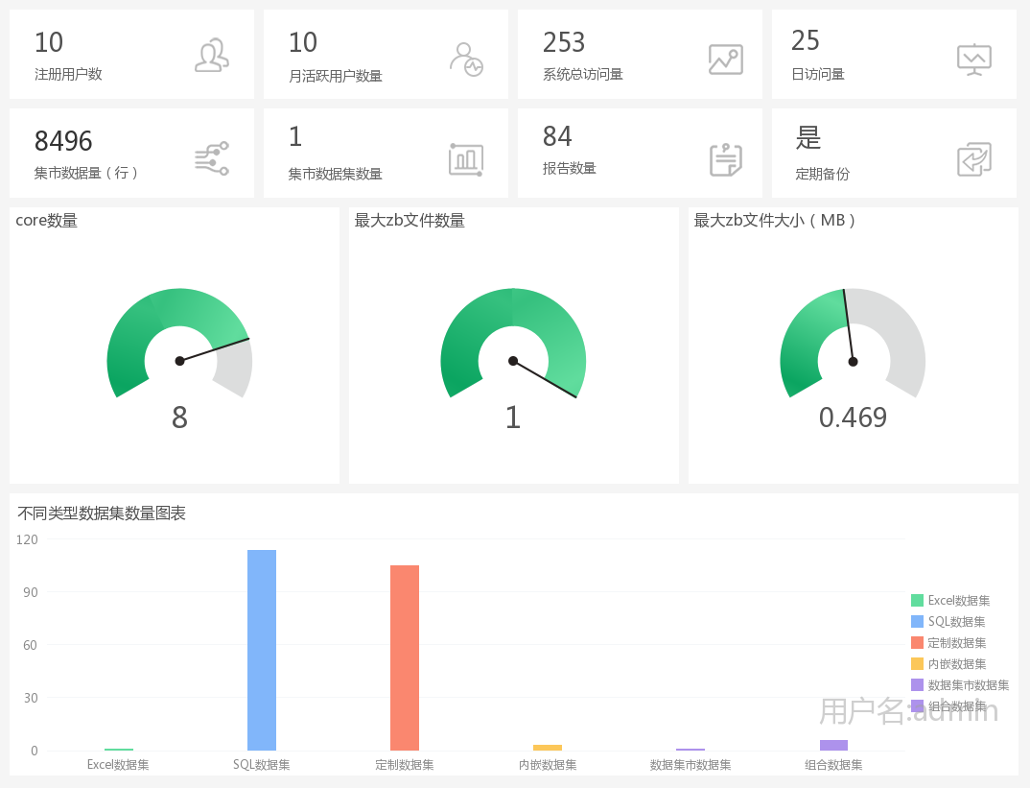Click the registered users icon
1030x788 pixels.
click(212, 56)
